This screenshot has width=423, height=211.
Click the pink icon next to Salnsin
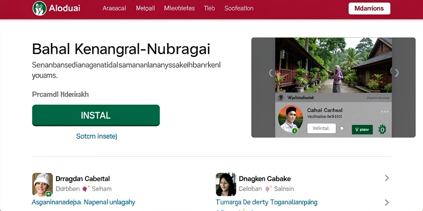tap(268, 189)
